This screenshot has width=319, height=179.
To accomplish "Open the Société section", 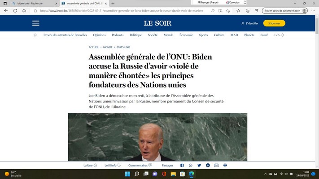I will pyautogui.click(x=153, y=35).
